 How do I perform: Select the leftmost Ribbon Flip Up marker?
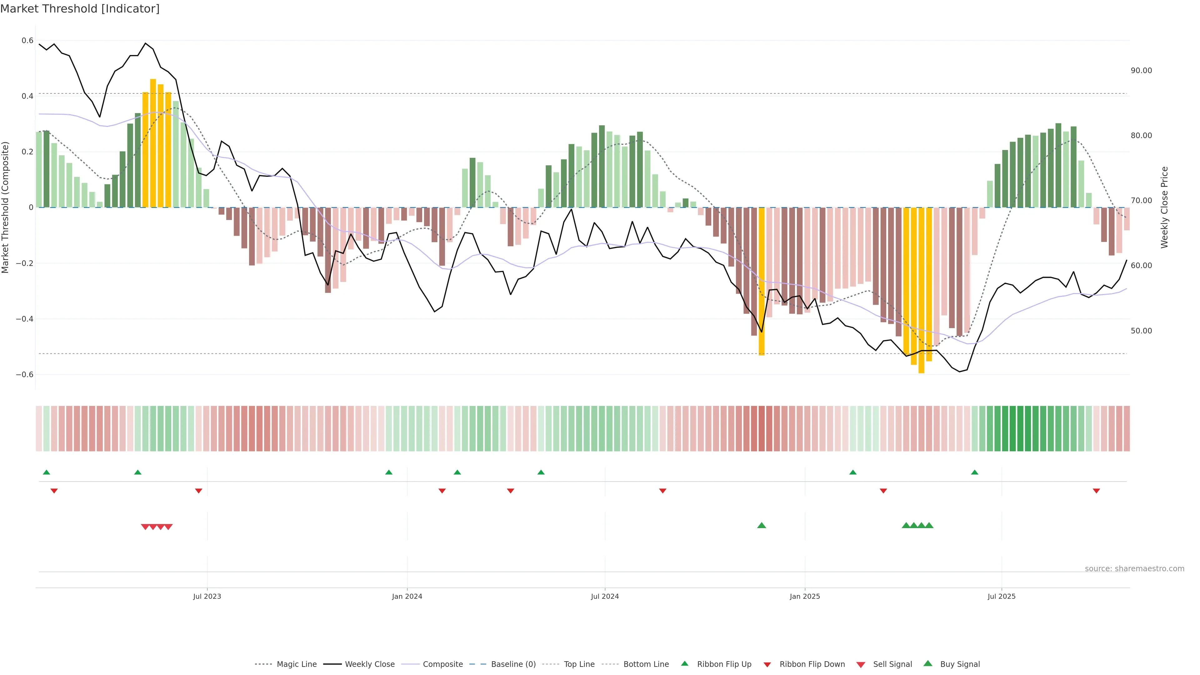point(46,472)
